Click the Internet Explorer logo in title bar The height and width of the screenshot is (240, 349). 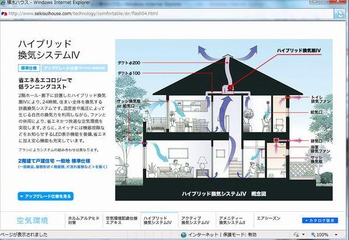[3, 3]
